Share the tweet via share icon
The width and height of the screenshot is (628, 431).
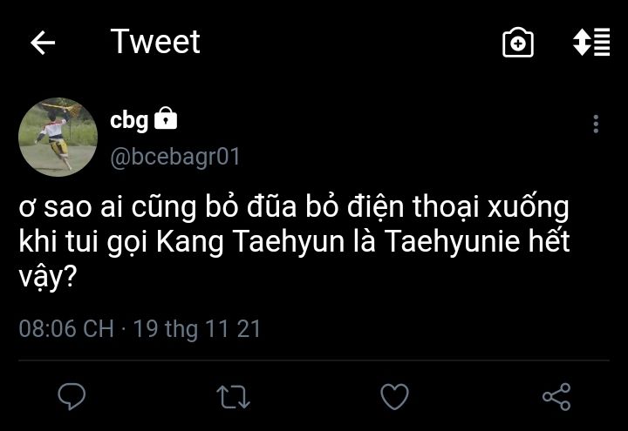556,397
